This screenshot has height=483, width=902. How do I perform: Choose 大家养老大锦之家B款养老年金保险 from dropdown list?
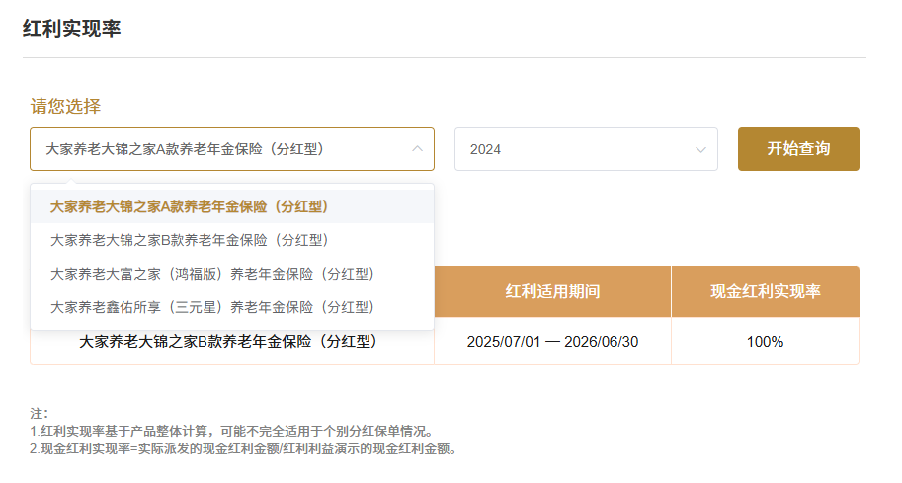coord(190,240)
